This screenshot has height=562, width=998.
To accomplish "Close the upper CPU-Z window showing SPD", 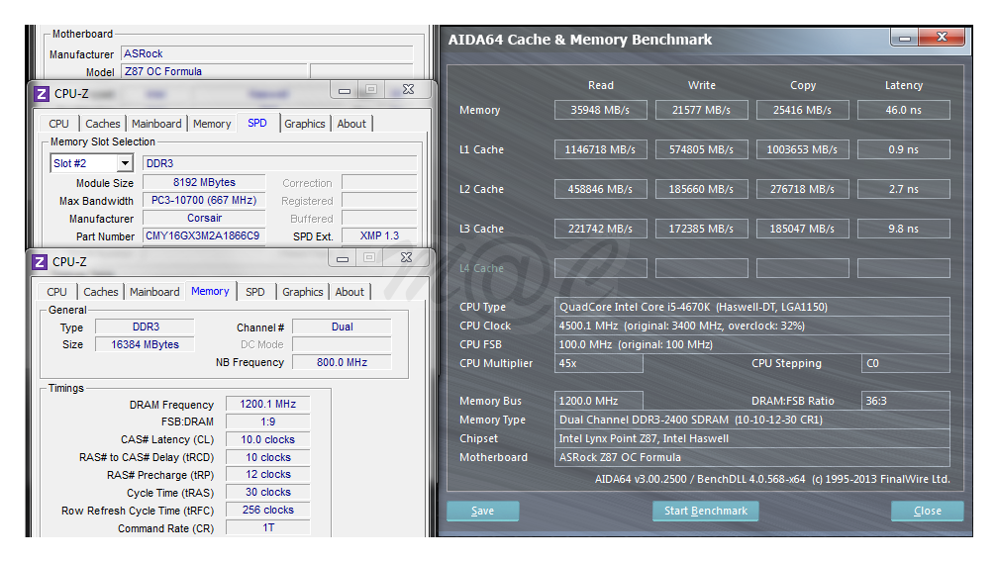I will (x=407, y=91).
